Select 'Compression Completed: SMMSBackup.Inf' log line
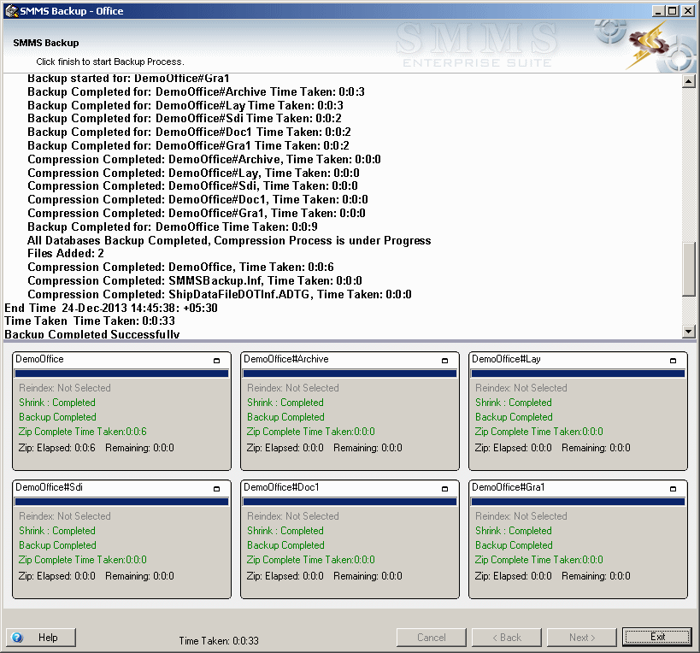This screenshot has height=653, width=700. coord(195,280)
